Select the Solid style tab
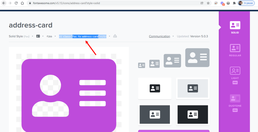Viewport: 258px width, 132px height. (235, 27)
